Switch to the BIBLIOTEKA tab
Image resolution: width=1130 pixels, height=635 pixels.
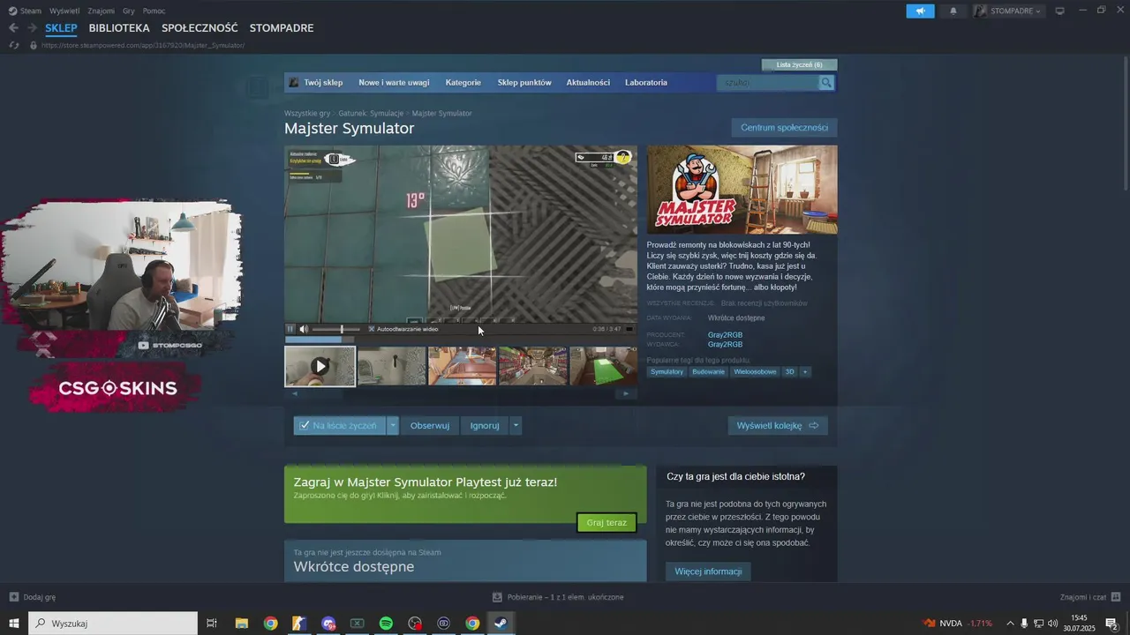pyautogui.click(x=119, y=28)
